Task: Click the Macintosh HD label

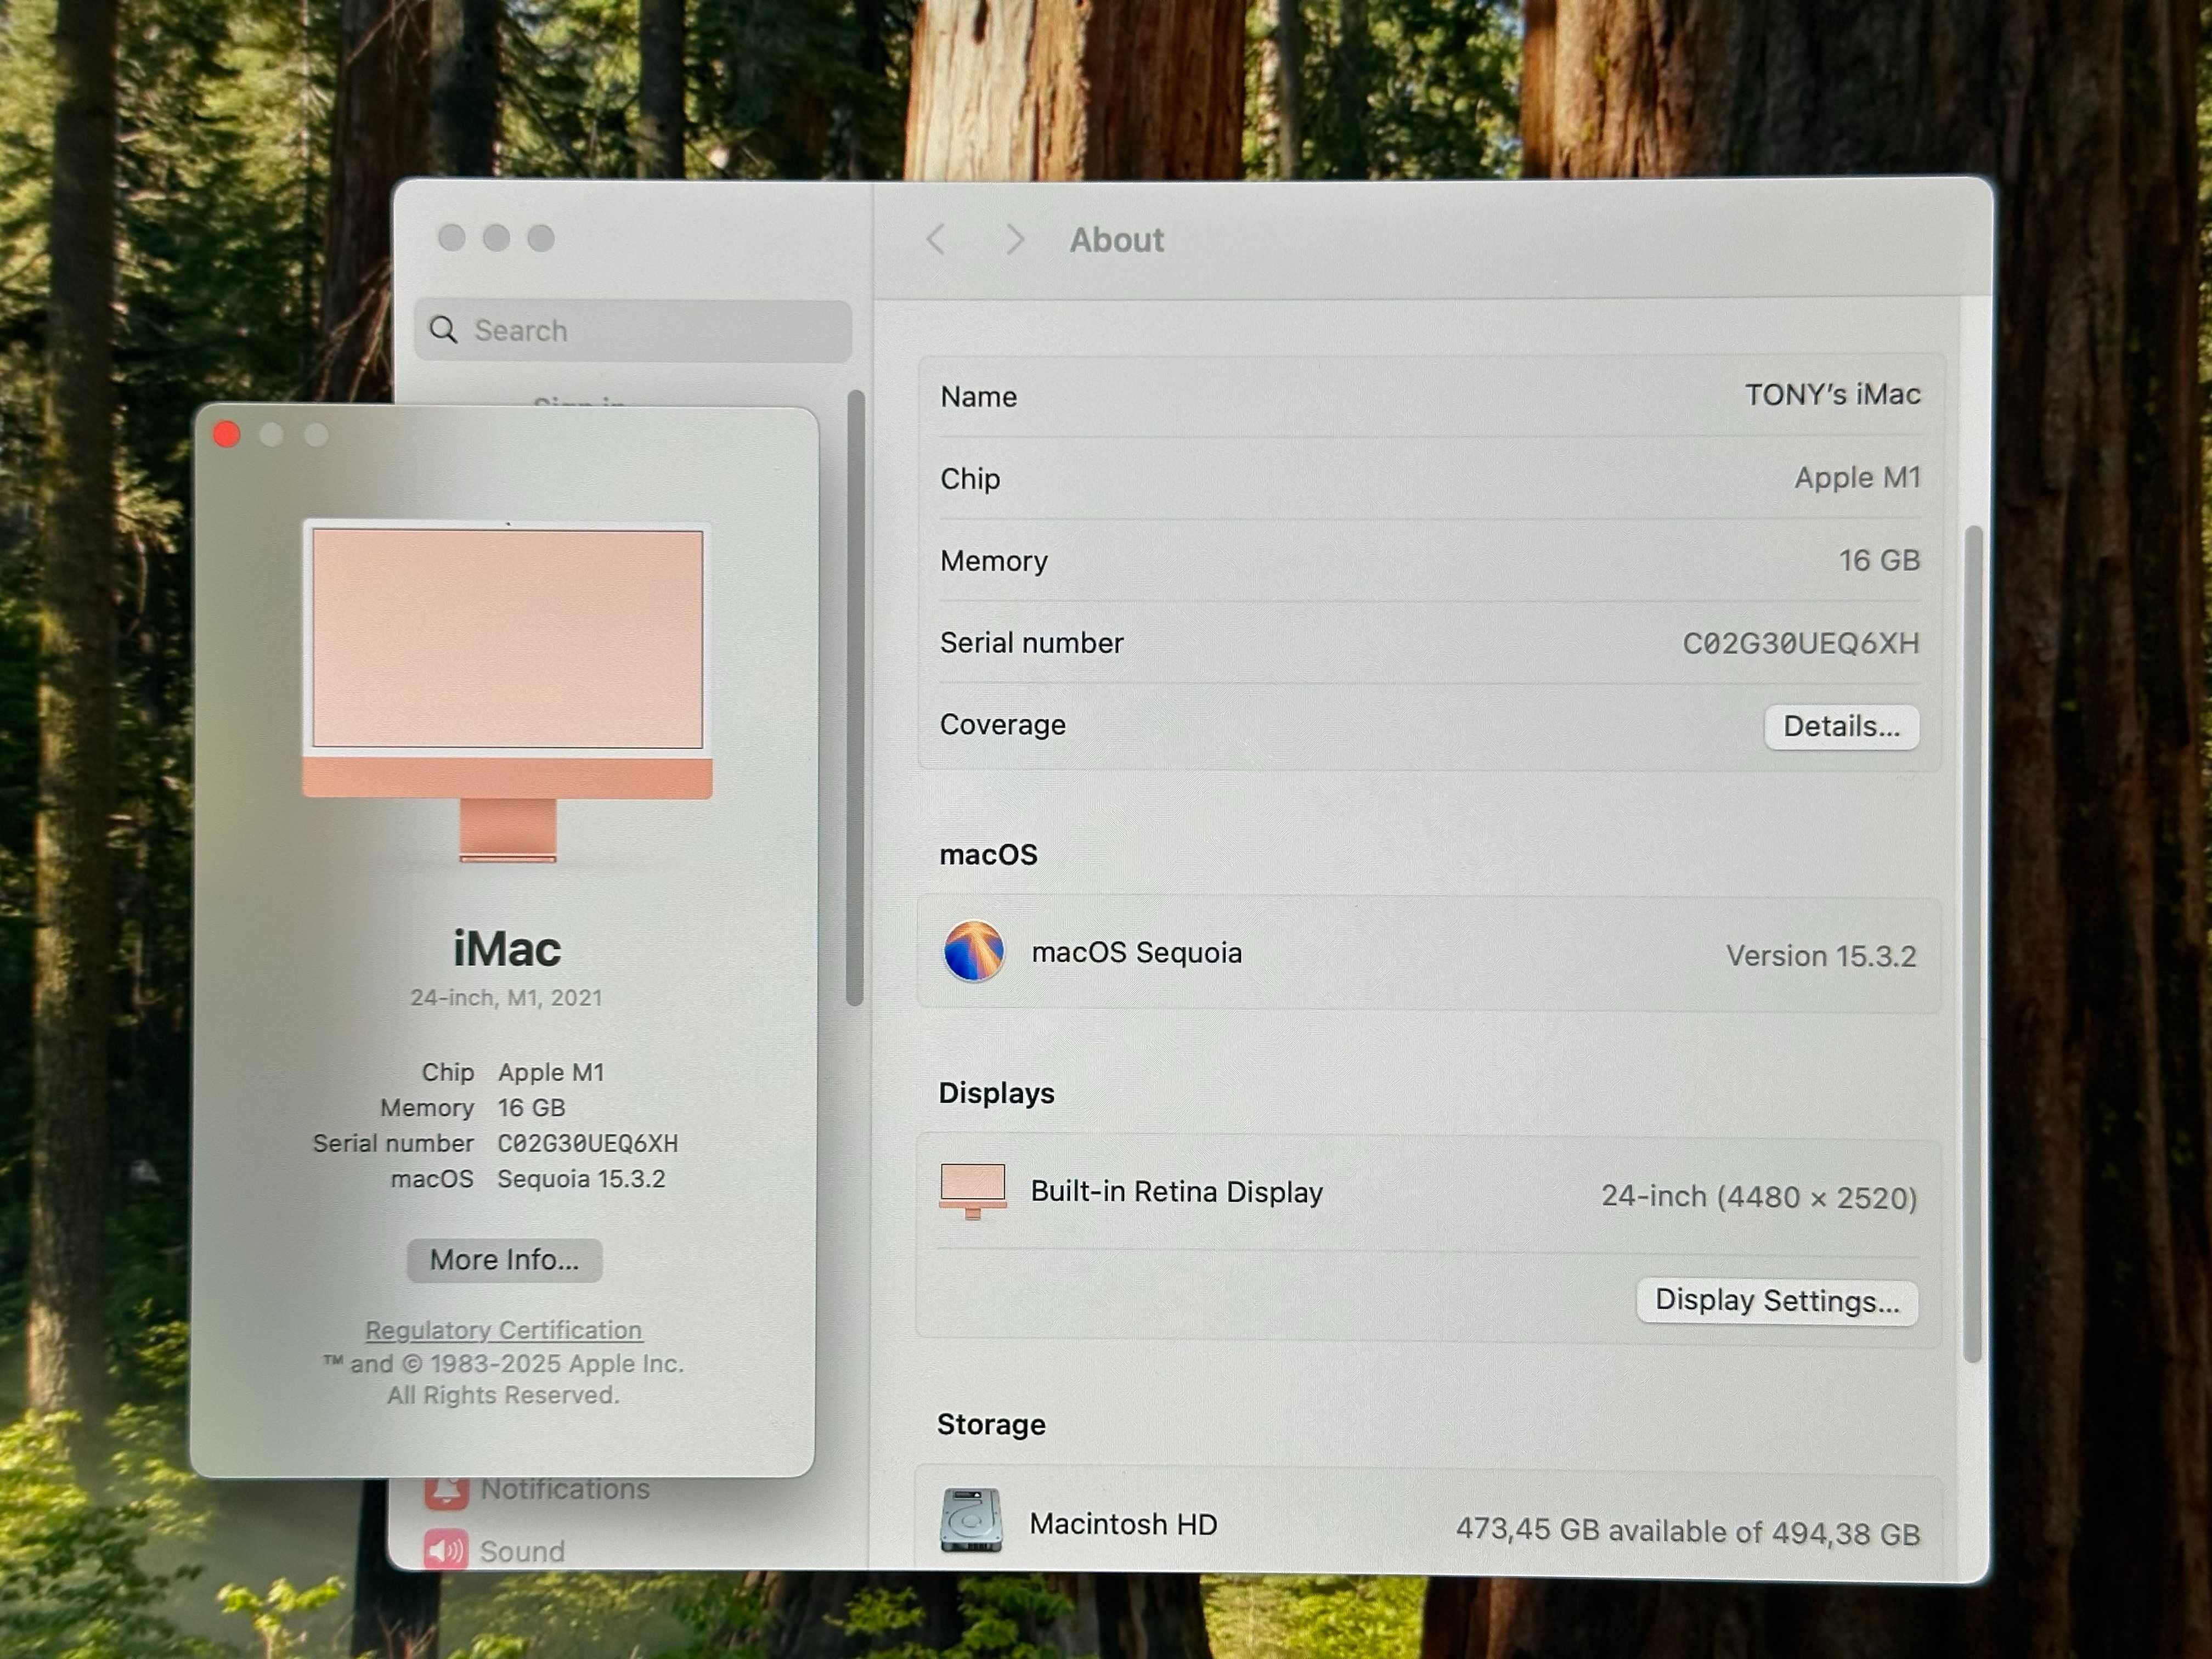Action: tap(1123, 1524)
